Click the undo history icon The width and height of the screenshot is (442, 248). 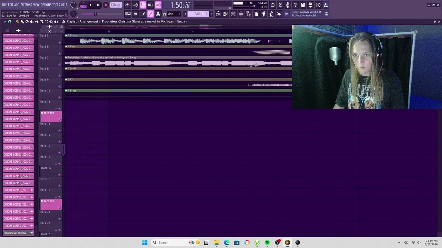272,5
